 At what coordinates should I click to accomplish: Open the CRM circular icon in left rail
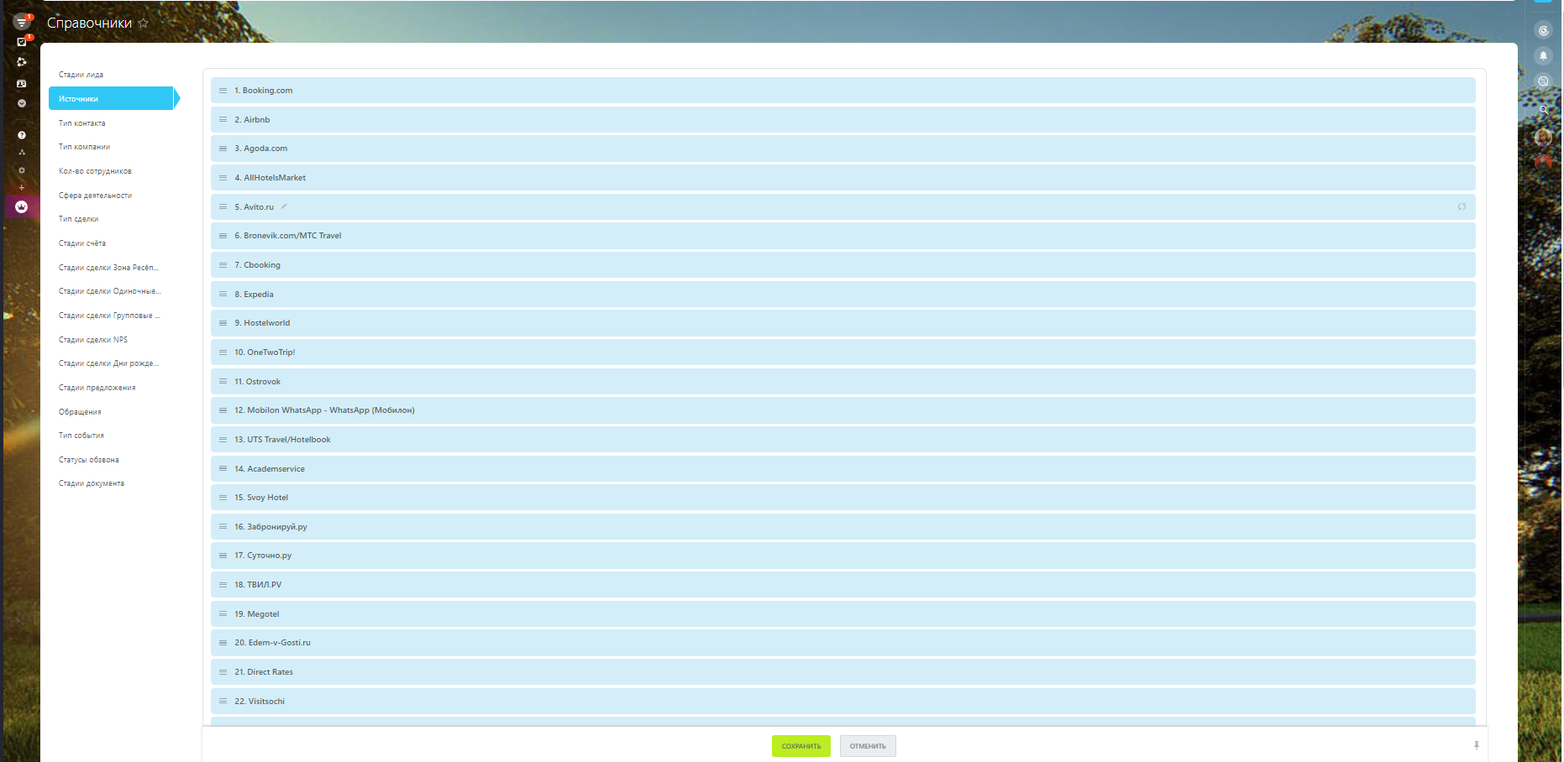pos(22,62)
